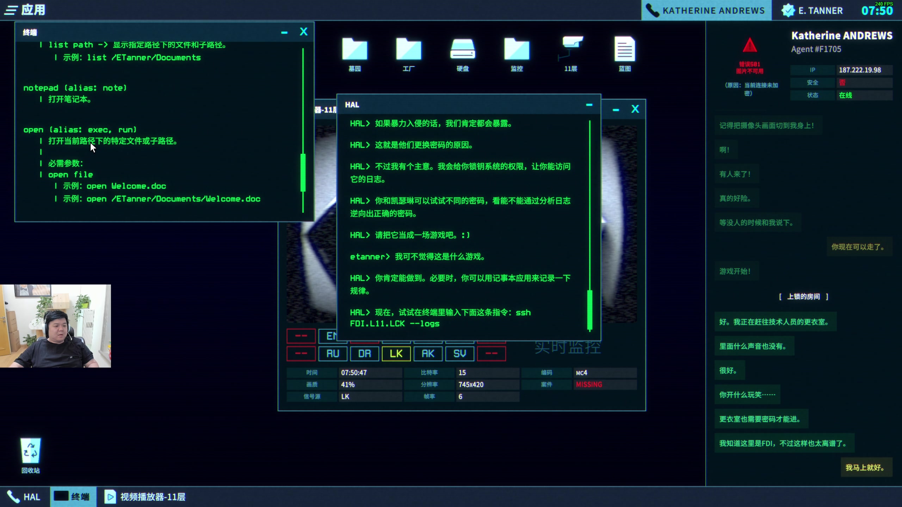Click the red warning triangle avatar
Image resolution: width=902 pixels, height=507 pixels.
pyautogui.click(x=749, y=46)
